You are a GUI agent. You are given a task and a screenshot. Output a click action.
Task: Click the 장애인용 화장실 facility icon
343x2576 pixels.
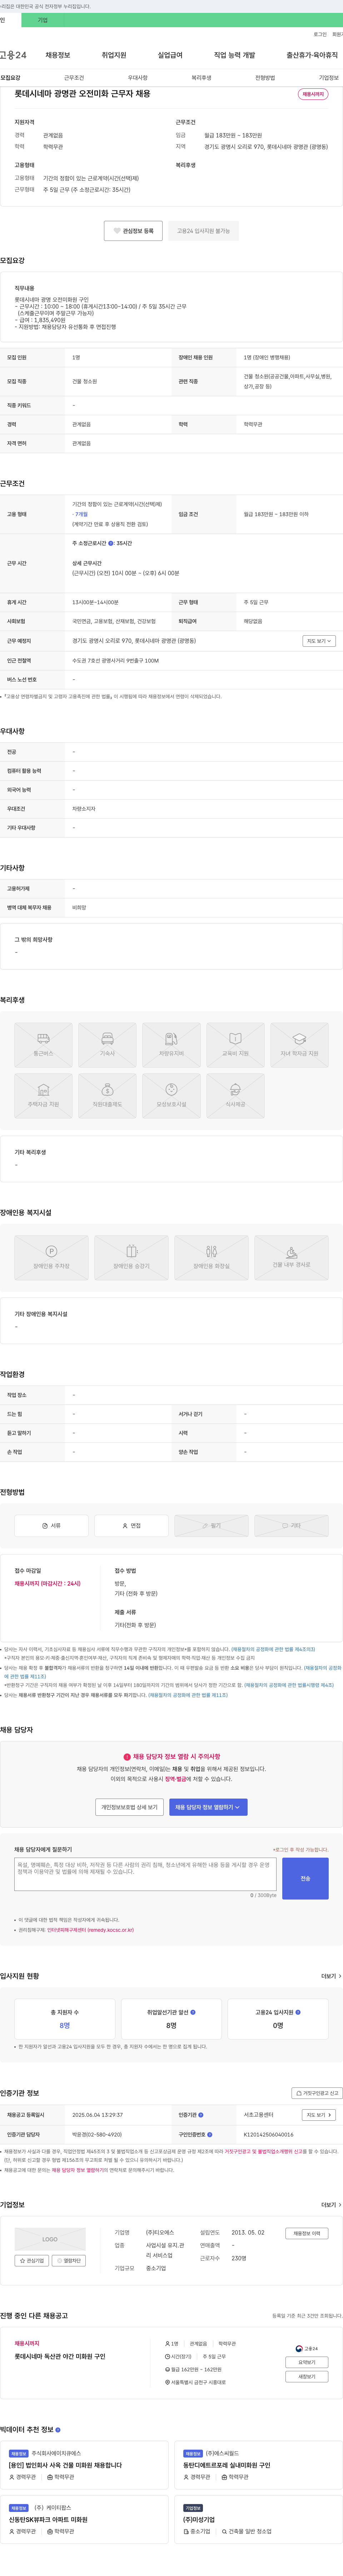212,1258
